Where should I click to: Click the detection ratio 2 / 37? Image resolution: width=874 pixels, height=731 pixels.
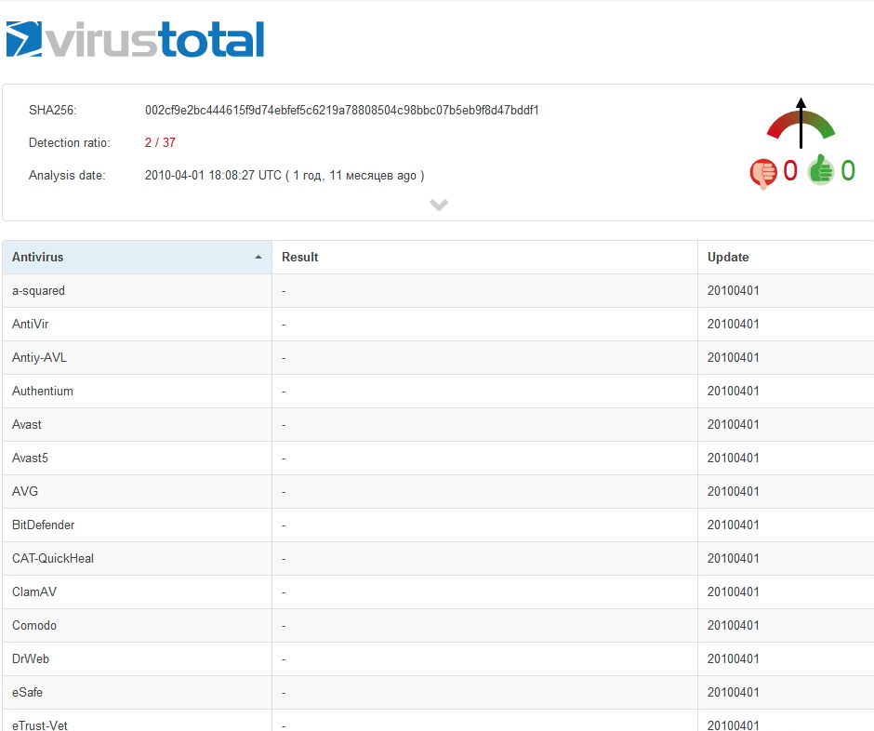tap(160, 142)
